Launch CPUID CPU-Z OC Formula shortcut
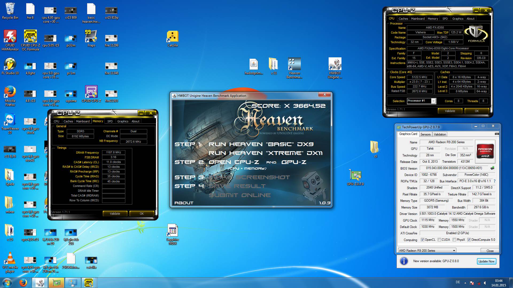Viewport: 513px width, 288px height. [30, 40]
